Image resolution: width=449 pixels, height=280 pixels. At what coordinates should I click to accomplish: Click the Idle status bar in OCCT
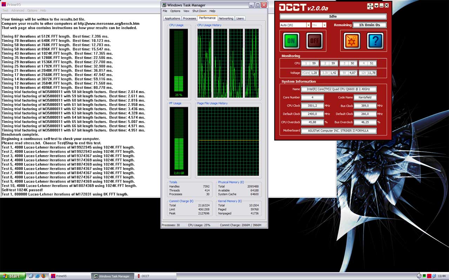point(333,16)
